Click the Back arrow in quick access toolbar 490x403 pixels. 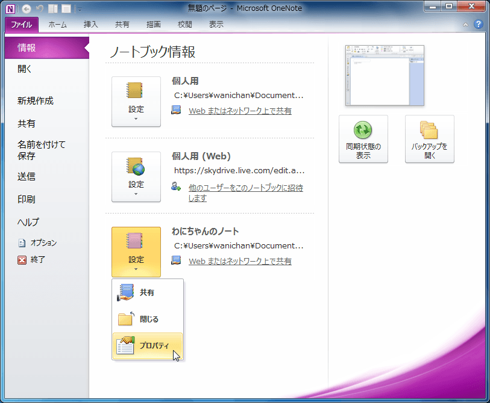pos(27,9)
